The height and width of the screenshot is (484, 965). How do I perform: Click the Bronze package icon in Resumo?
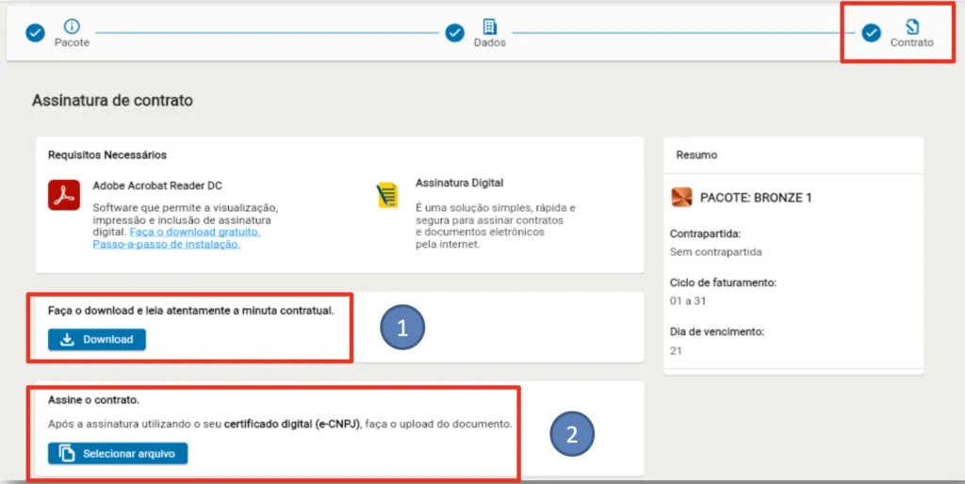pos(681,198)
